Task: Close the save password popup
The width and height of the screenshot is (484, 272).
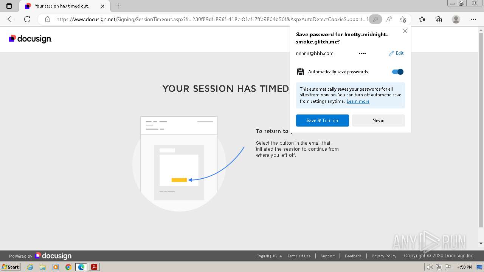Action: point(405,31)
